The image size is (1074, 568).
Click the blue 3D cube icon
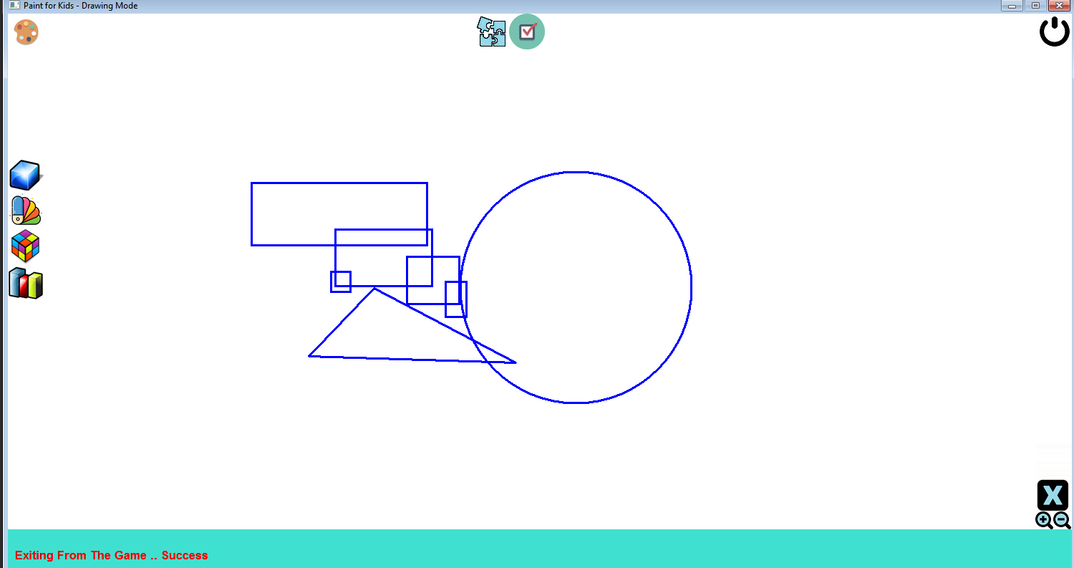[x=25, y=175]
